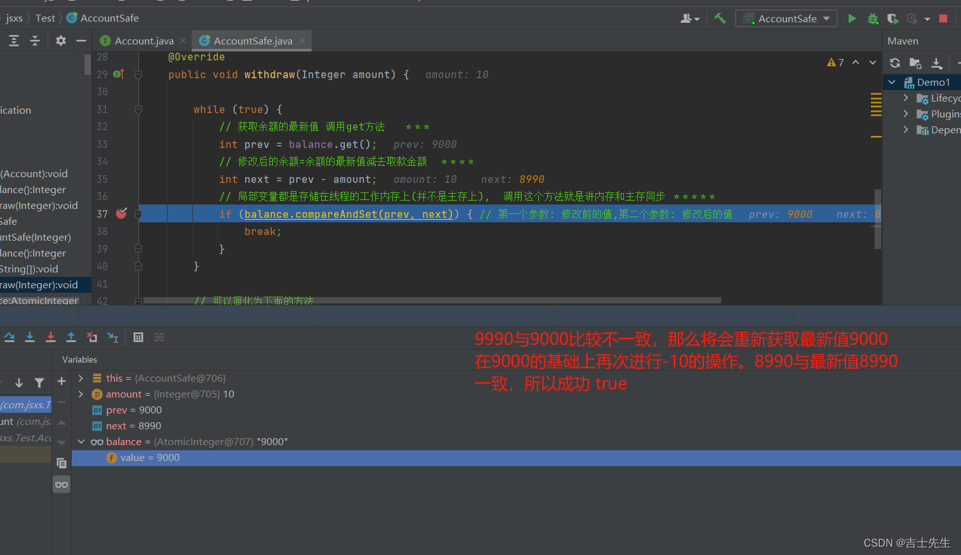Click the red Force Step Into icon
Viewport: 961px width, 555px height.
point(51,337)
